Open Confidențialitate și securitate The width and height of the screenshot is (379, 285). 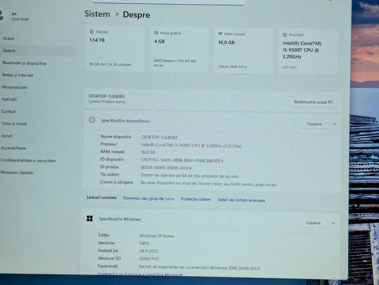click(28, 160)
